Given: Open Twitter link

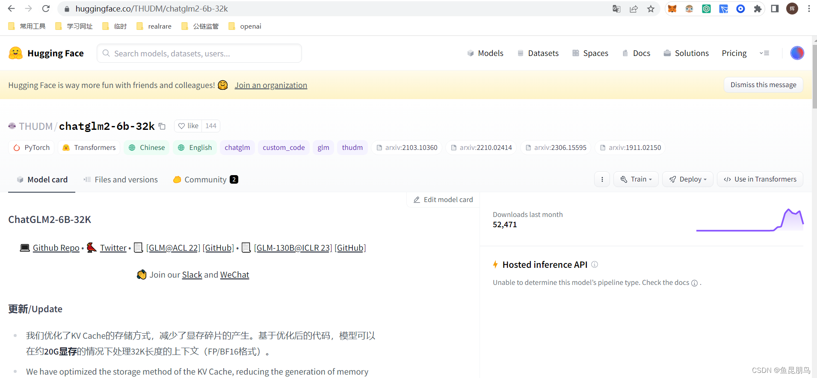Looking at the screenshot, I should tap(113, 248).
